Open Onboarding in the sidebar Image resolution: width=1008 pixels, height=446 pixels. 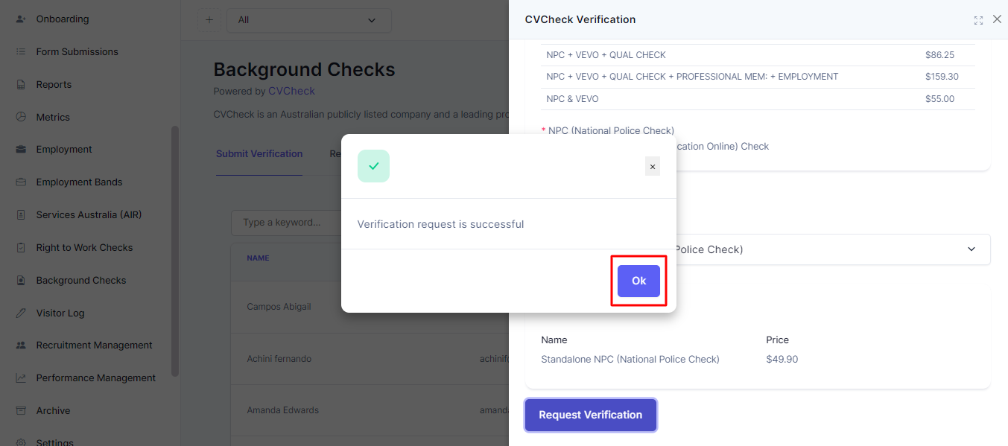63,19
